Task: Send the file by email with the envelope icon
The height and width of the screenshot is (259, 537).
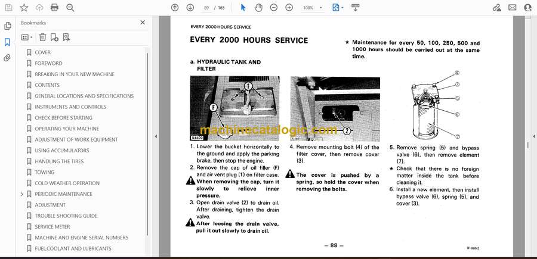Action: (x=513, y=8)
